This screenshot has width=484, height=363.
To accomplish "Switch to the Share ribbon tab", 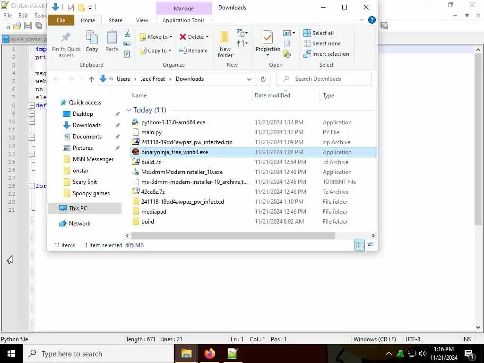I will pyautogui.click(x=115, y=20).
